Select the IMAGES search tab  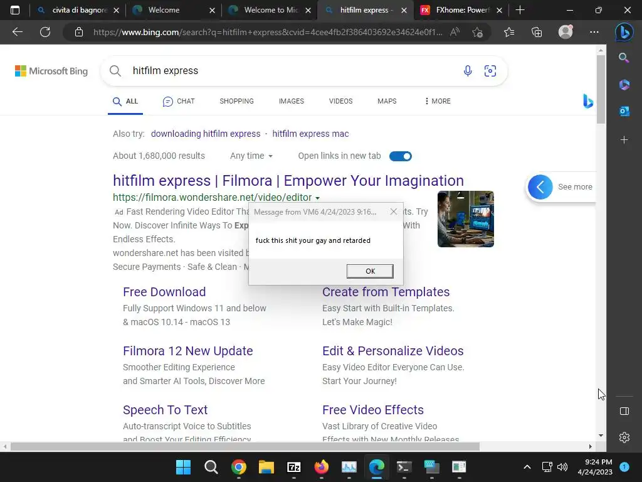coord(292,101)
